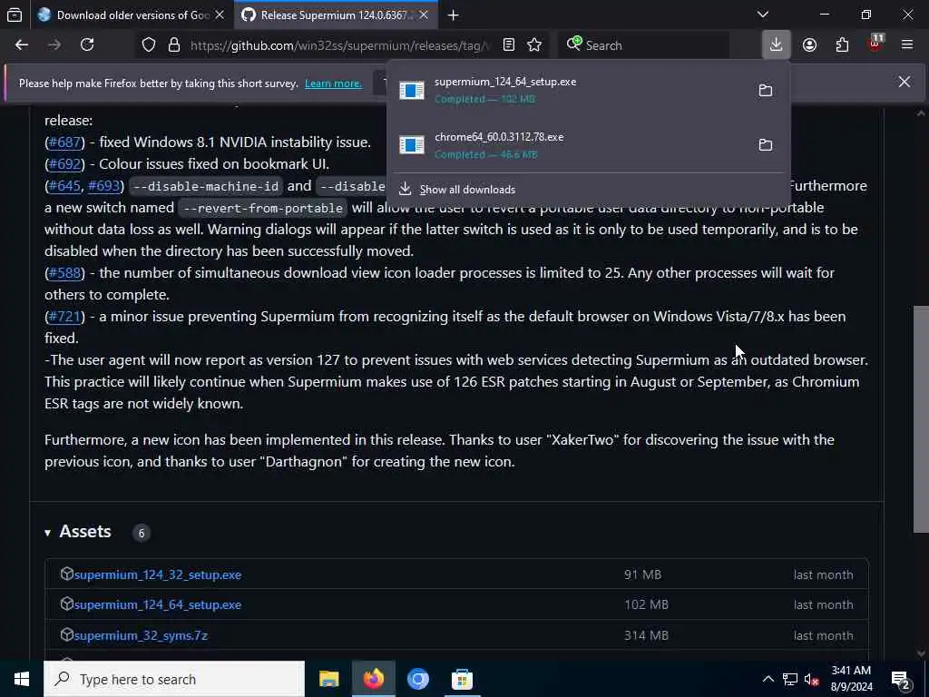Open the tracking protection shield
The height and width of the screenshot is (697, 929).
(x=149, y=45)
